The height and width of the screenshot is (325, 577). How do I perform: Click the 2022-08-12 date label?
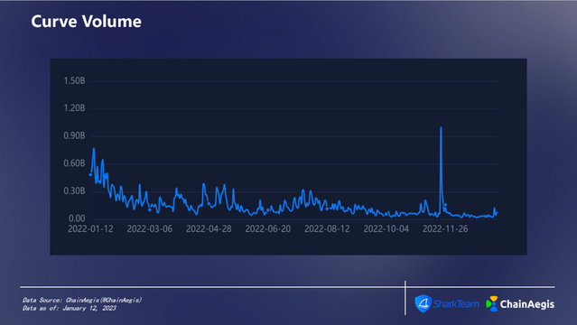327,229
